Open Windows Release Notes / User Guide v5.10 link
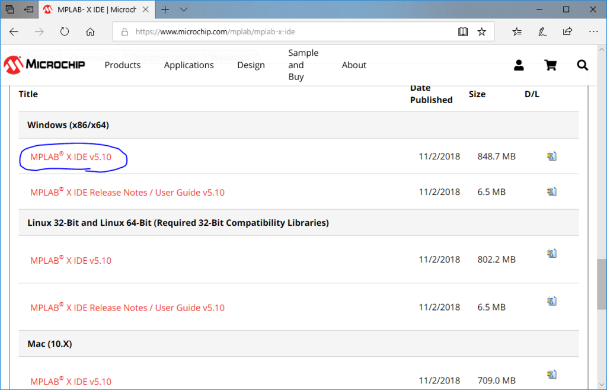This screenshot has width=607, height=390. pyautogui.click(x=127, y=192)
